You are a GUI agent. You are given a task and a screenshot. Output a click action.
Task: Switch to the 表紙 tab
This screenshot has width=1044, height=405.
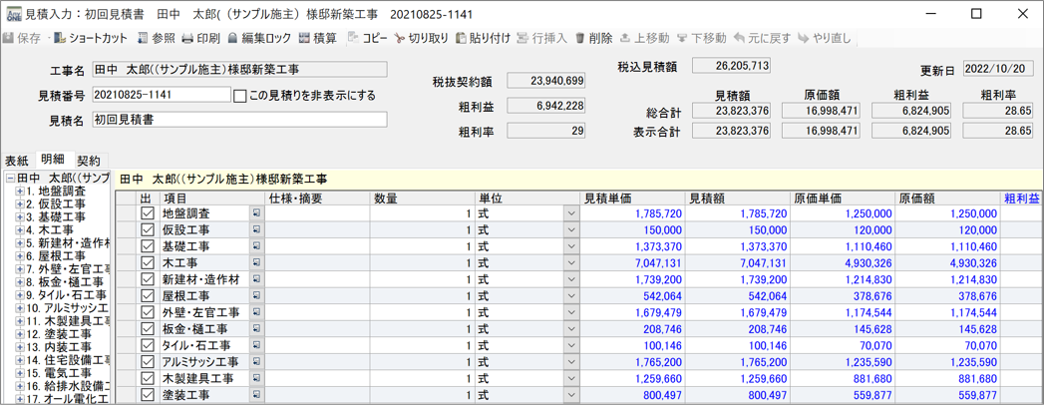point(16,161)
